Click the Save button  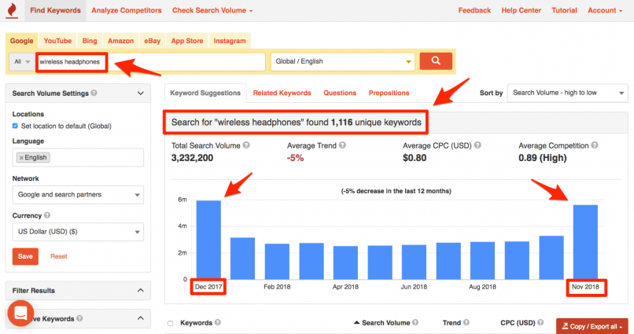click(x=25, y=256)
